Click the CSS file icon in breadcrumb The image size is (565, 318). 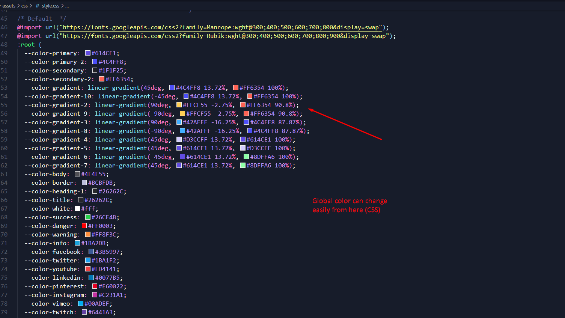coord(38,6)
